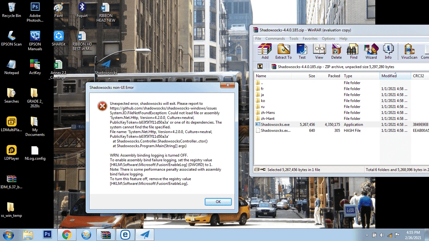The image size is (429, 241).
Task: Click the Info toolbar icon in WinRAR
Action: coord(388,51)
